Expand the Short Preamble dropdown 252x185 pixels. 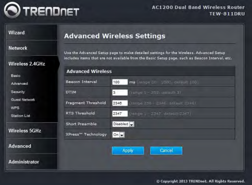[123, 124]
